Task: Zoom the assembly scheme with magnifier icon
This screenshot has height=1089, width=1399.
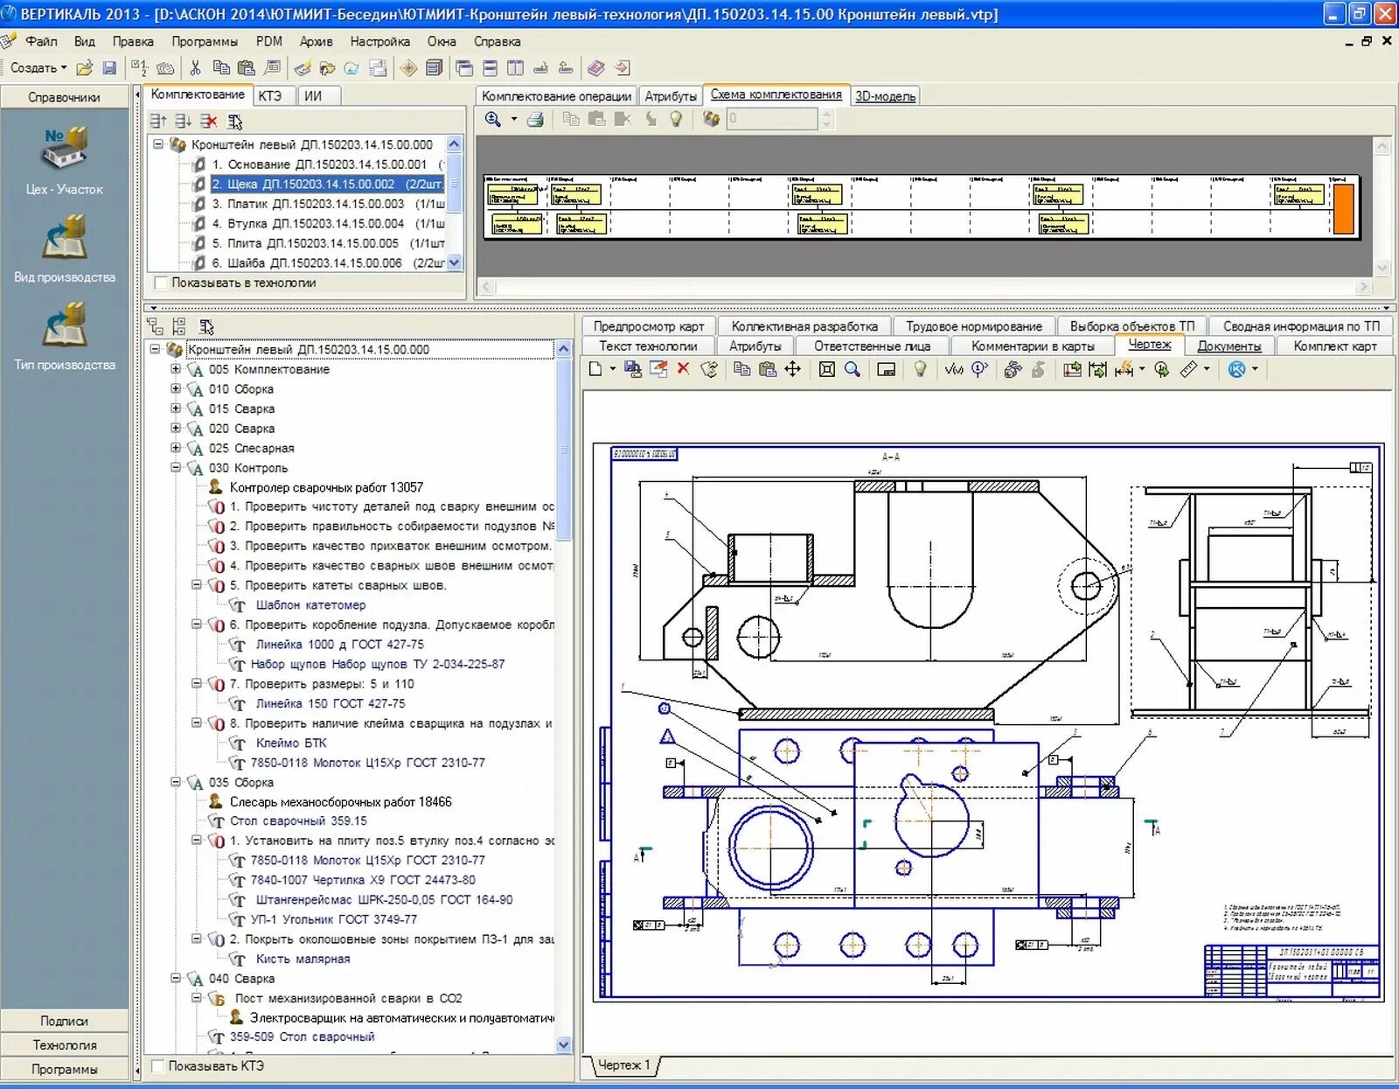Action: point(493,119)
